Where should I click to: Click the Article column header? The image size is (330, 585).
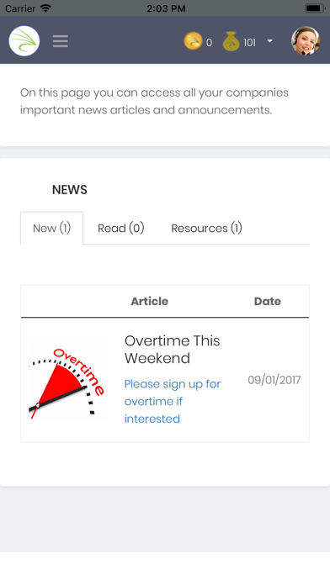(x=150, y=301)
